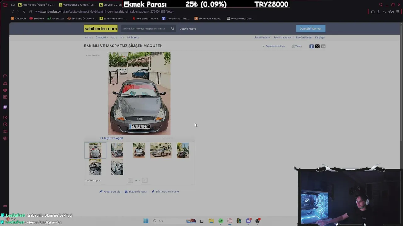Select the dashboard interior thumbnail

pyautogui.click(x=95, y=167)
